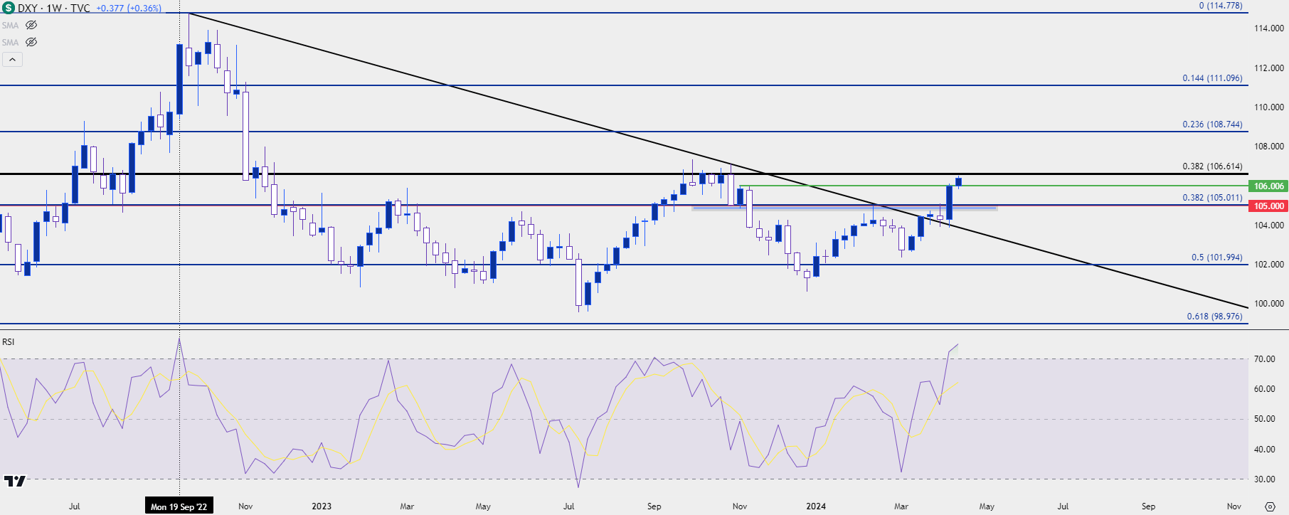Click the 108.000 price axis value
The height and width of the screenshot is (515, 1289).
(x=1269, y=147)
